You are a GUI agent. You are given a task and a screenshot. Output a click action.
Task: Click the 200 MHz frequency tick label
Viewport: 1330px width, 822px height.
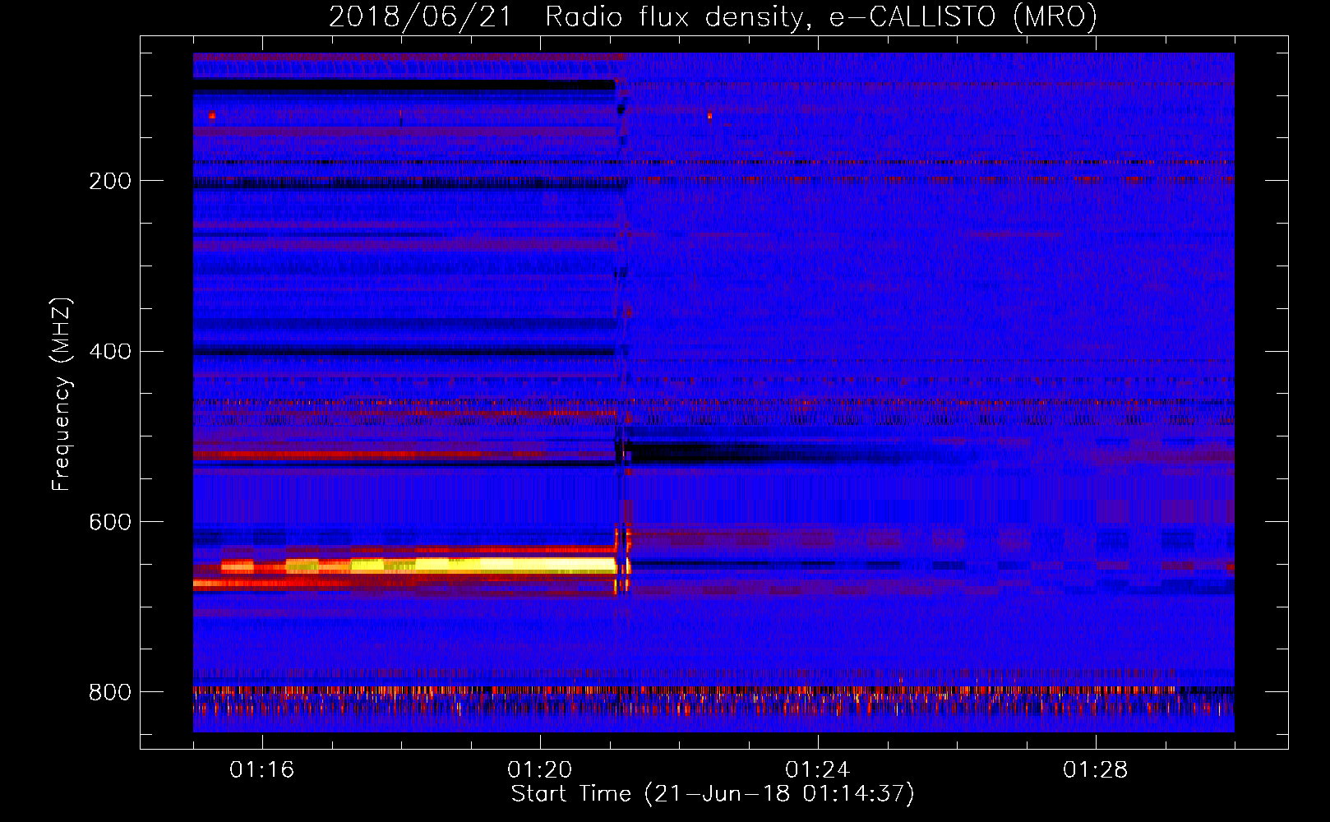[x=110, y=181]
